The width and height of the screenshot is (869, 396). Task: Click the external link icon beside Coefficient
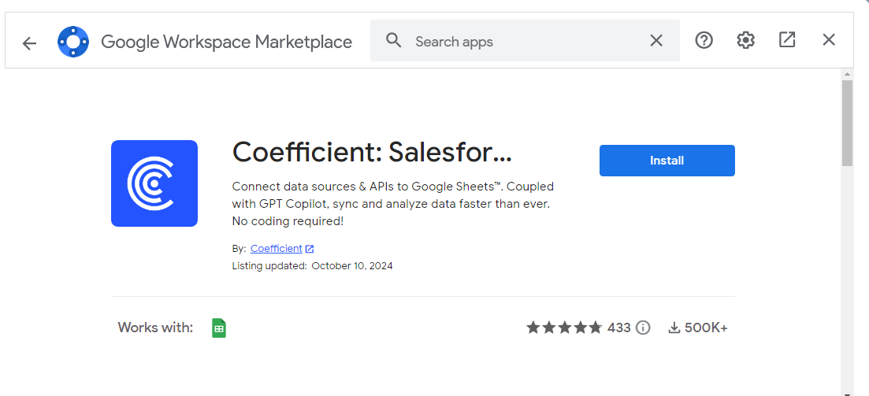click(310, 249)
